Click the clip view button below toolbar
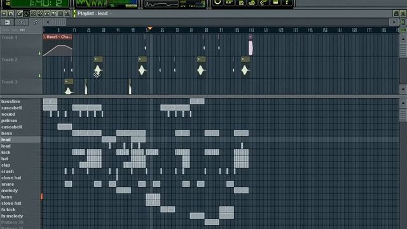 coord(7,22)
